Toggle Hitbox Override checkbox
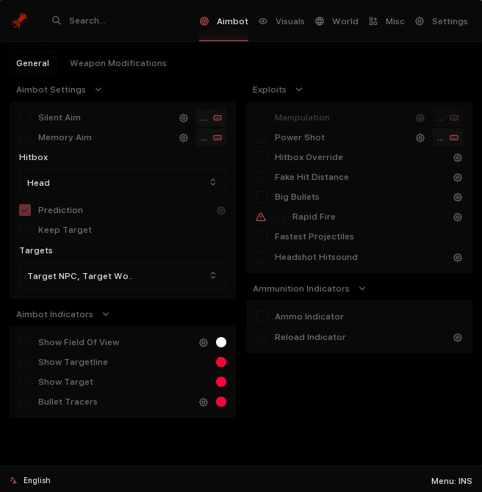482x492 pixels. 262,157
